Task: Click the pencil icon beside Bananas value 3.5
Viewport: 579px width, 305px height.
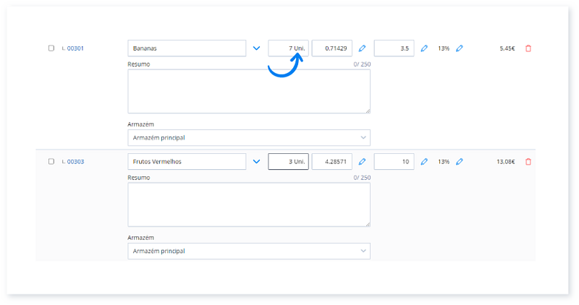Action: point(425,48)
